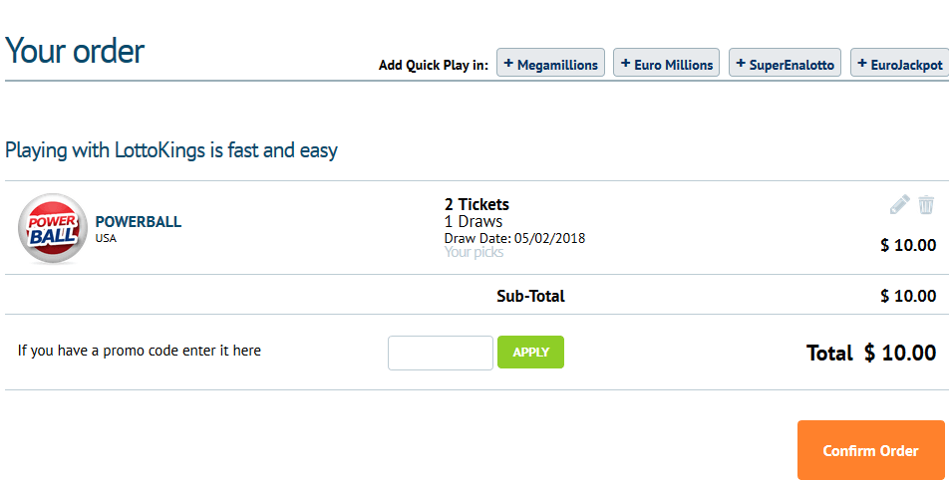The height and width of the screenshot is (480, 949).
Task: Delete the Powerball order with trash icon
Action: point(926,204)
